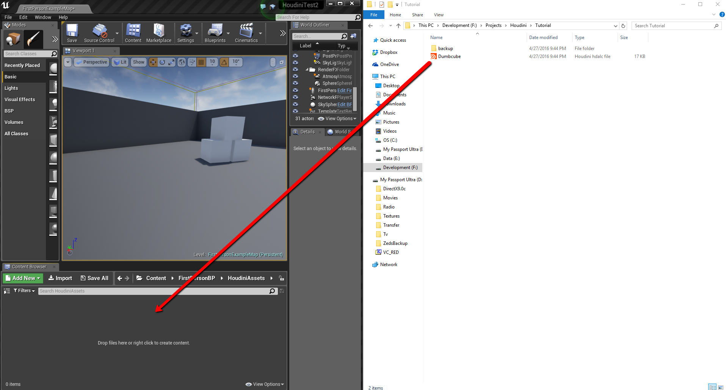The height and width of the screenshot is (390, 726).
Task: Open the Show flags menu
Action: click(138, 62)
